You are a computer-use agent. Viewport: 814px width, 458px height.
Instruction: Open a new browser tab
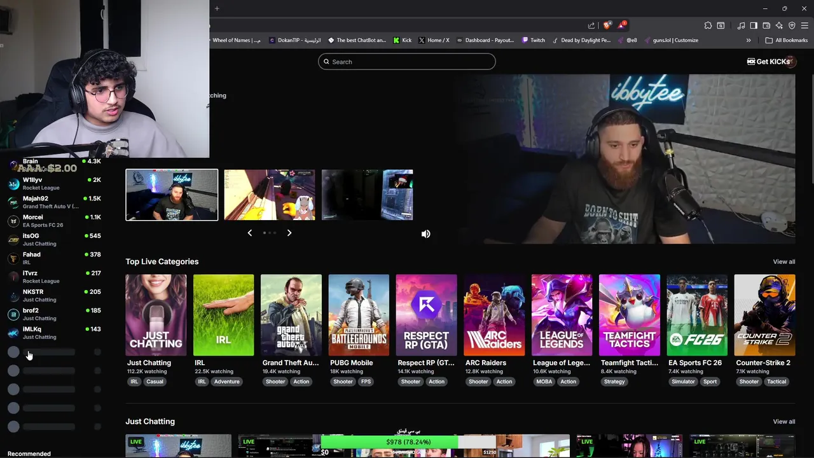click(217, 8)
